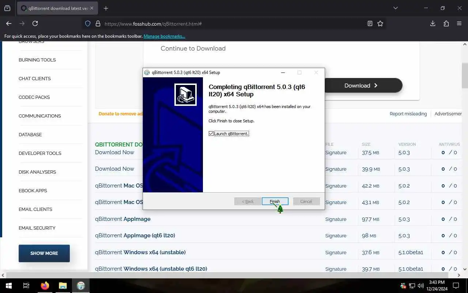Open the Firefox application menu
This screenshot has height=293, width=468.
click(459, 23)
